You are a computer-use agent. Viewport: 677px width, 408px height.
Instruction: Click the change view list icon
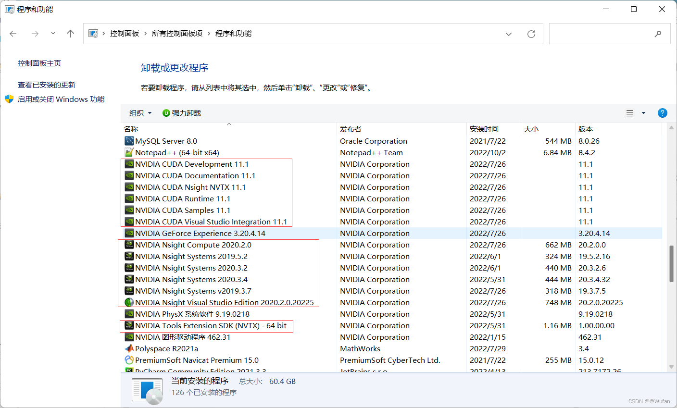(x=630, y=113)
